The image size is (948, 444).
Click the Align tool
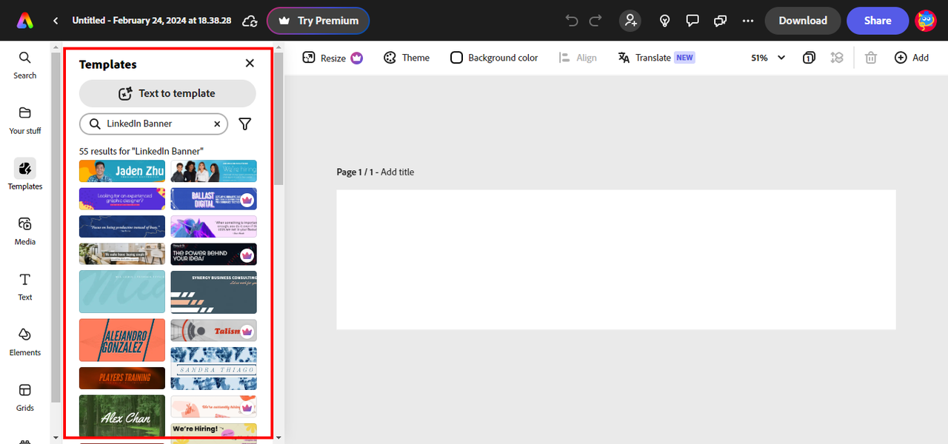click(x=578, y=58)
